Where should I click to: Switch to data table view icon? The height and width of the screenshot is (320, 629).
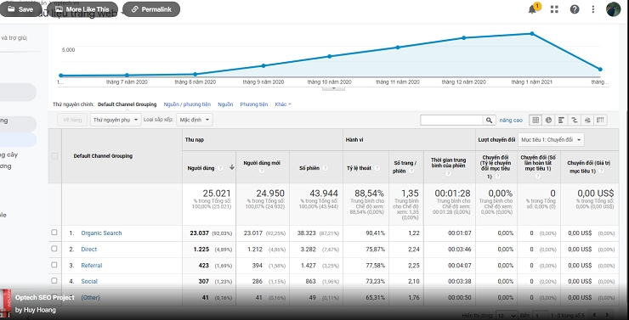coord(535,120)
